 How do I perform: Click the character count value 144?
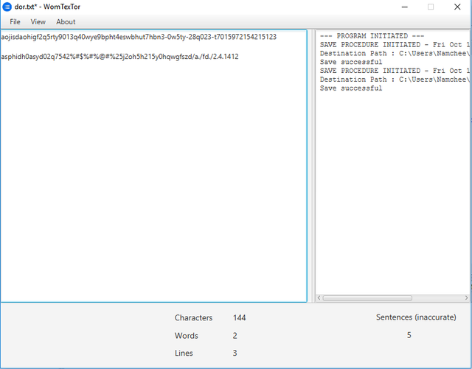(239, 318)
